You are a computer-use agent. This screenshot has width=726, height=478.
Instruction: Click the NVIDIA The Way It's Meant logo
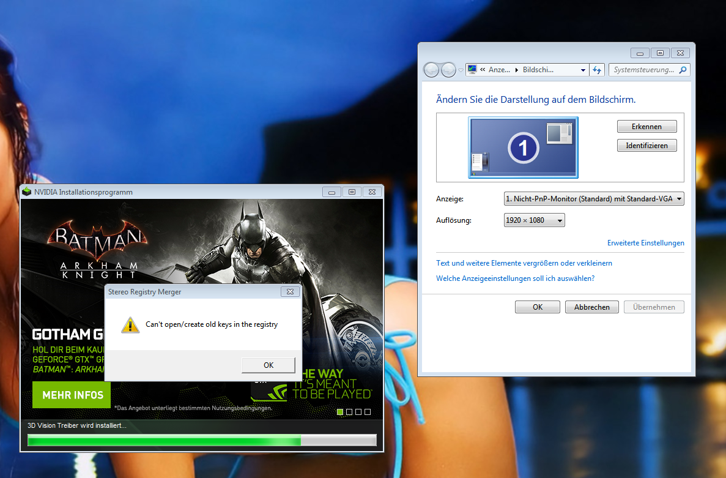[x=311, y=384]
